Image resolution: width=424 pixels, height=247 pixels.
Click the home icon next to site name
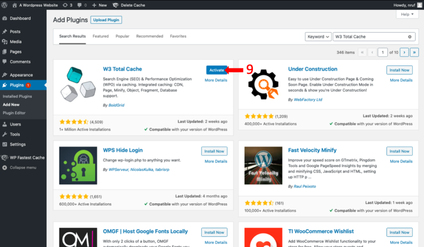click(14, 5)
